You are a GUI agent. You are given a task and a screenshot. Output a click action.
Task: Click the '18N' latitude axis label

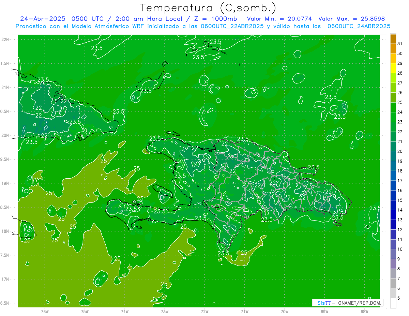(x=5, y=231)
